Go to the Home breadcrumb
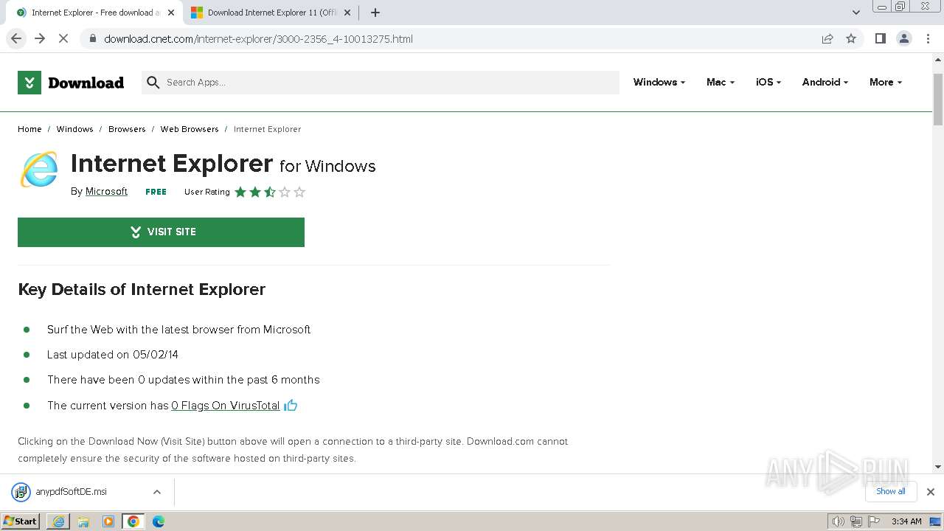Viewport: 944px width, 531px height. [x=29, y=129]
